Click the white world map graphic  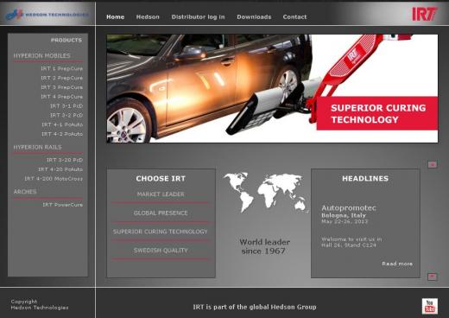pos(265,191)
